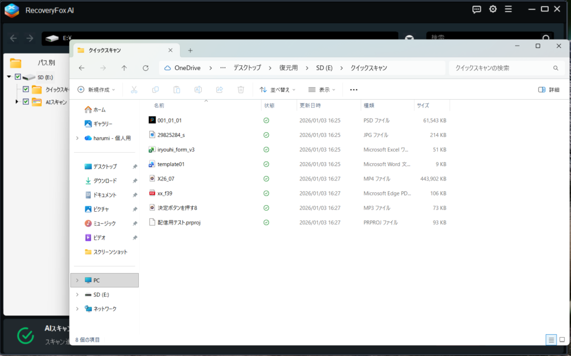Open the RecoveryFox hamburger menu

click(508, 9)
